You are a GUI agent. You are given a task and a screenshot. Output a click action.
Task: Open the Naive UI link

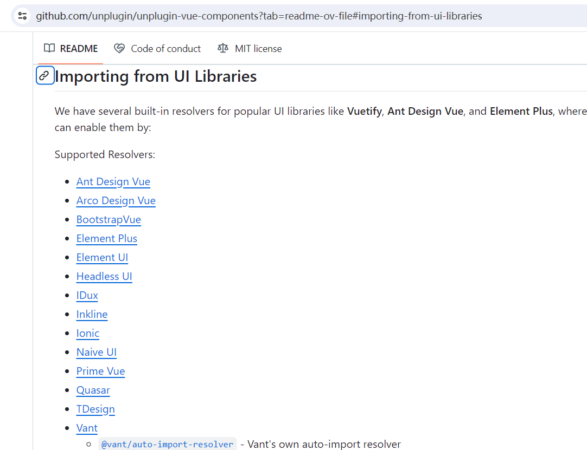coord(97,353)
